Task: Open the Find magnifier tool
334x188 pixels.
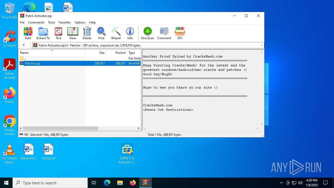Action: (101, 33)
